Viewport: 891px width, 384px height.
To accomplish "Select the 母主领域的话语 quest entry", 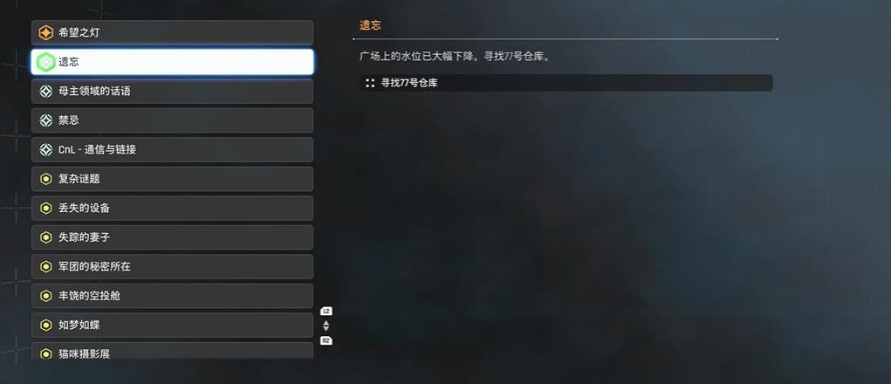I will pyautogui.click(x=172, y=92).
